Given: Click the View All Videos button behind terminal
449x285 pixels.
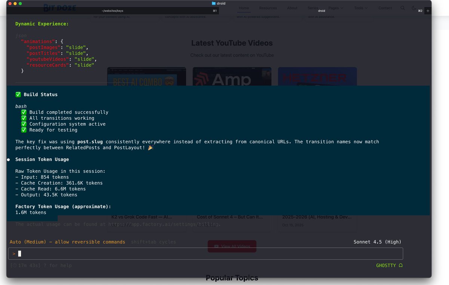Looking at the screenshot, I should [232, 246].
